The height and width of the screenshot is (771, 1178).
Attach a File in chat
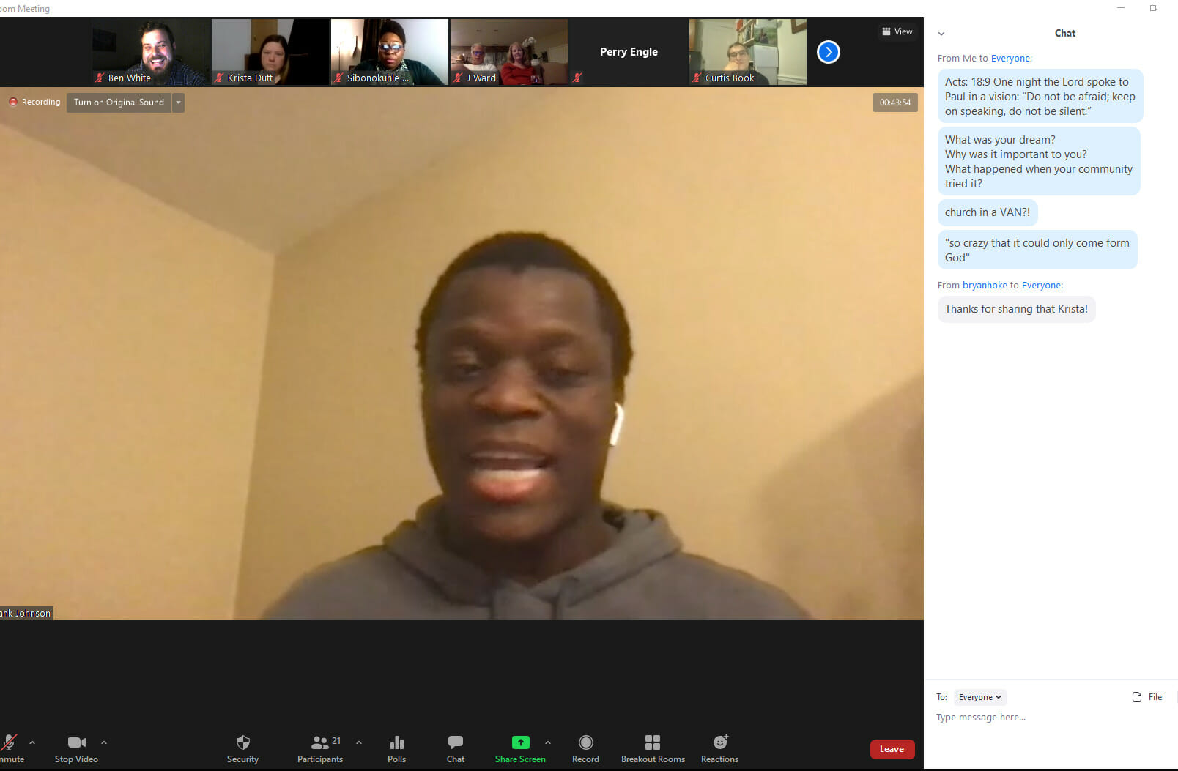[1147, 697]
